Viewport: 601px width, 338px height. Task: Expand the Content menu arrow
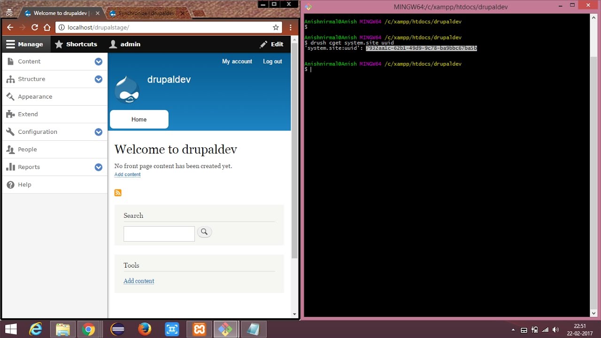[98, 61]
